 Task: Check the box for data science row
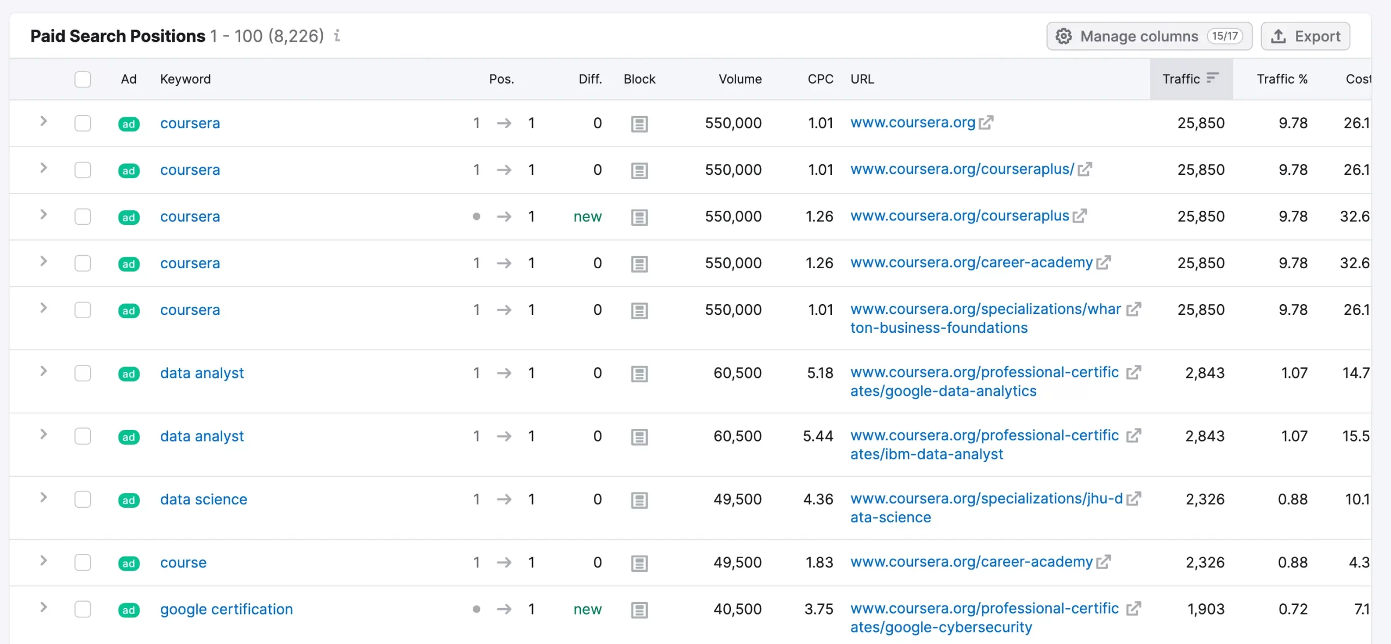tap(83, 500)
